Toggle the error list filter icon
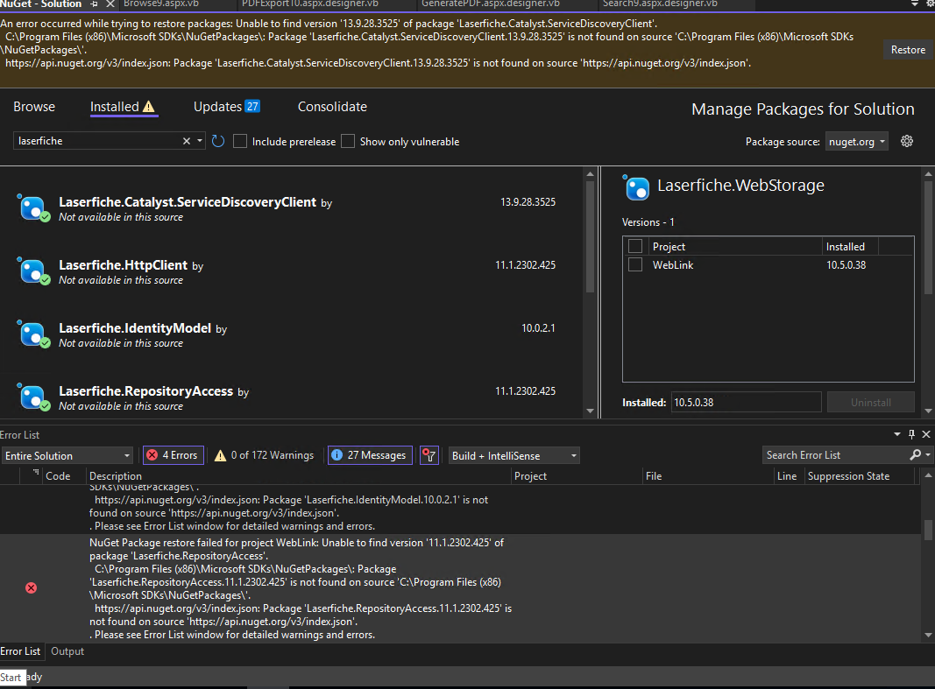The width and height of the screenshot is (935, 689). (429, 455)
